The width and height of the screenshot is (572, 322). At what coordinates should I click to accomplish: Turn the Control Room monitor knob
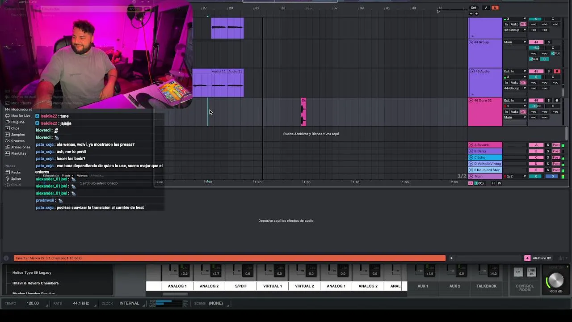pos(555,280)
